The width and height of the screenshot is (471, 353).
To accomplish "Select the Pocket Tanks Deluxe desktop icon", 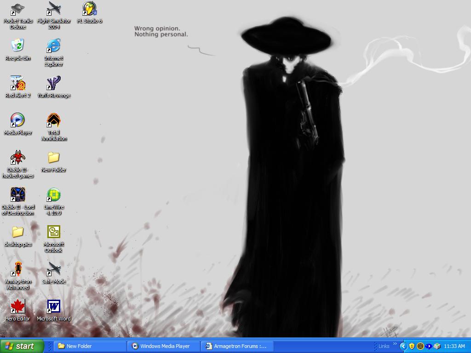I will (x=17, y=9).
